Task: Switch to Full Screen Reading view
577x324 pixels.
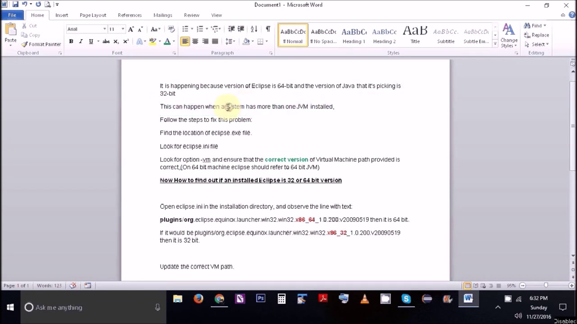Action: click(476, 286)
